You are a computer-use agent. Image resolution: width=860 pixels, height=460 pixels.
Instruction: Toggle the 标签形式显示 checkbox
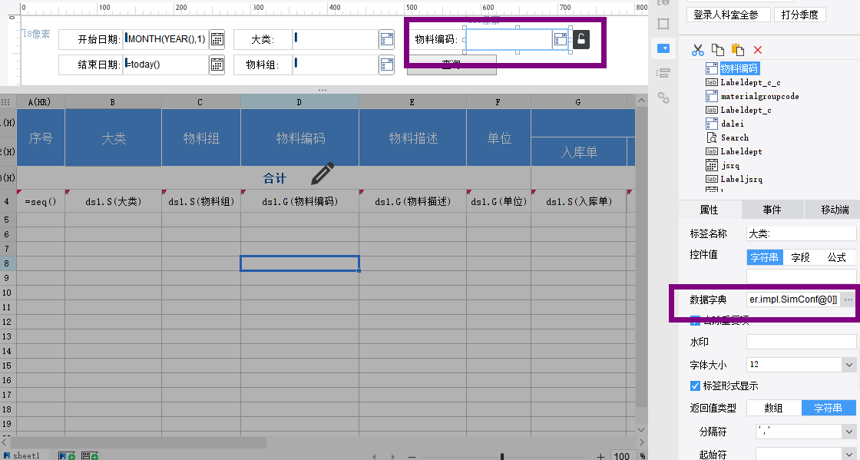(x=695, y=386)
